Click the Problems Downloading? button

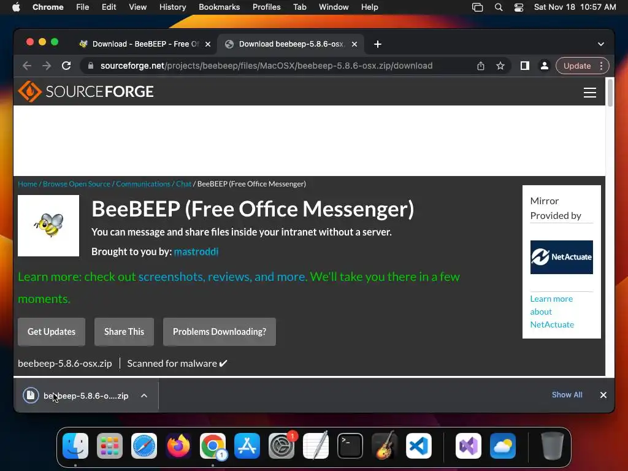220,332
